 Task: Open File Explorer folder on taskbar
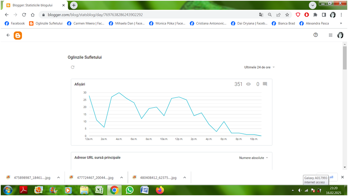tap(84, 190)
